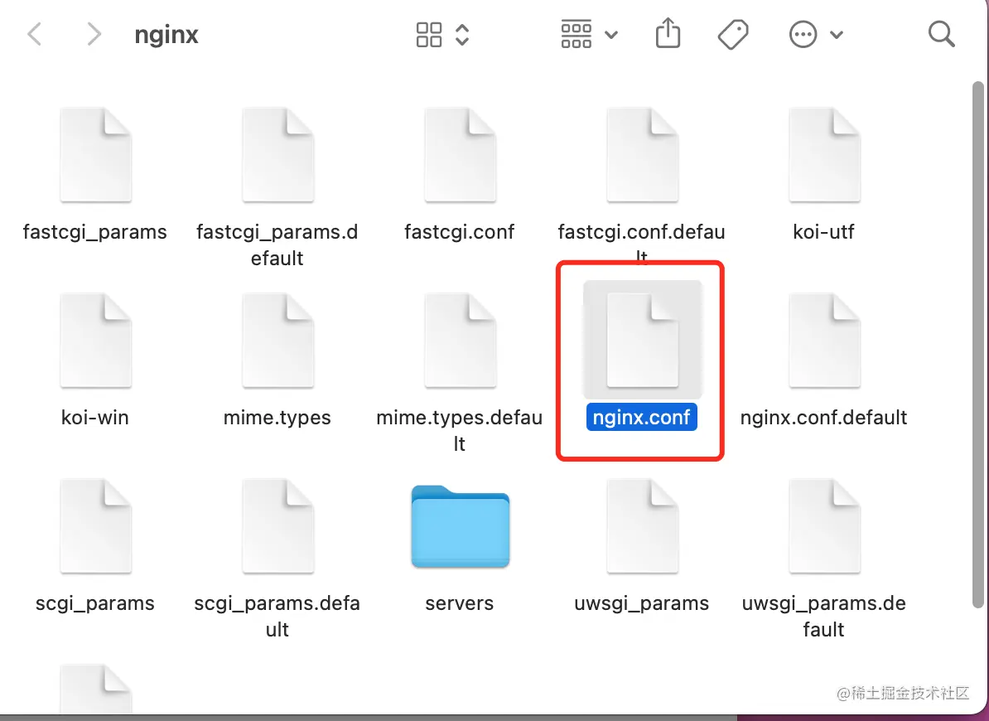Open the Edit Tags button

(x=733, y=34)
